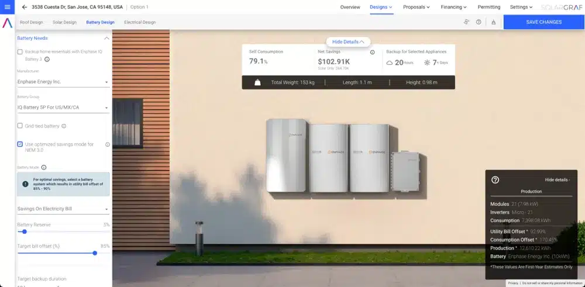The image size is (585, 287).
Task: Click the signpost icon in toolbar
Action: (466, 22)
